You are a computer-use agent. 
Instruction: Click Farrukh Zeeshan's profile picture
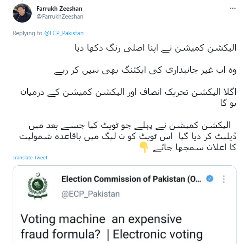(22, 13)
